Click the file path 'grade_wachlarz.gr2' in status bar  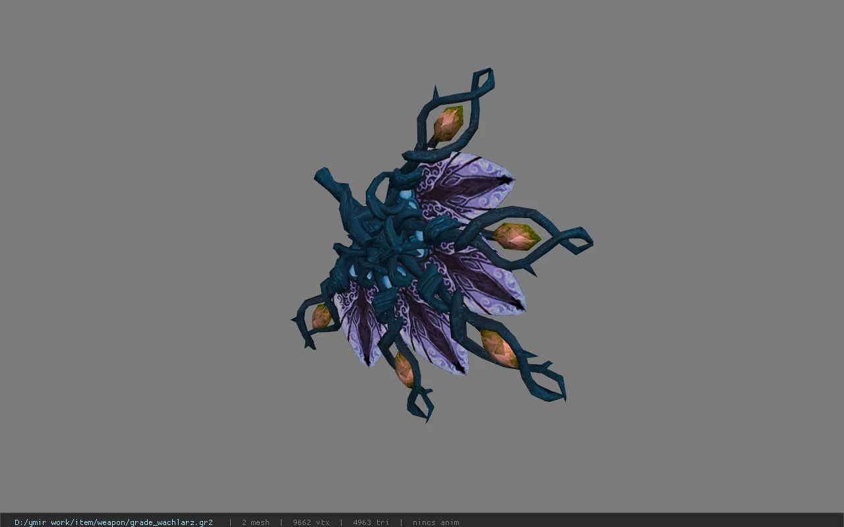click(x=113, y=522)
